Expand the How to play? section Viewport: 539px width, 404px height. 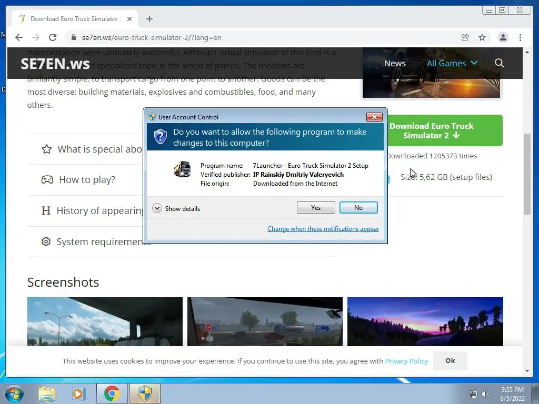(86, 180)
